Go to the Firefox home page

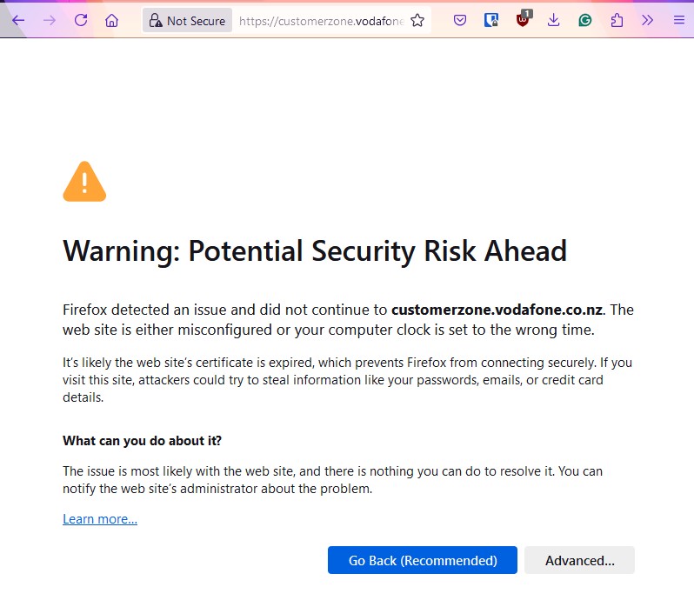coord(112,20)
